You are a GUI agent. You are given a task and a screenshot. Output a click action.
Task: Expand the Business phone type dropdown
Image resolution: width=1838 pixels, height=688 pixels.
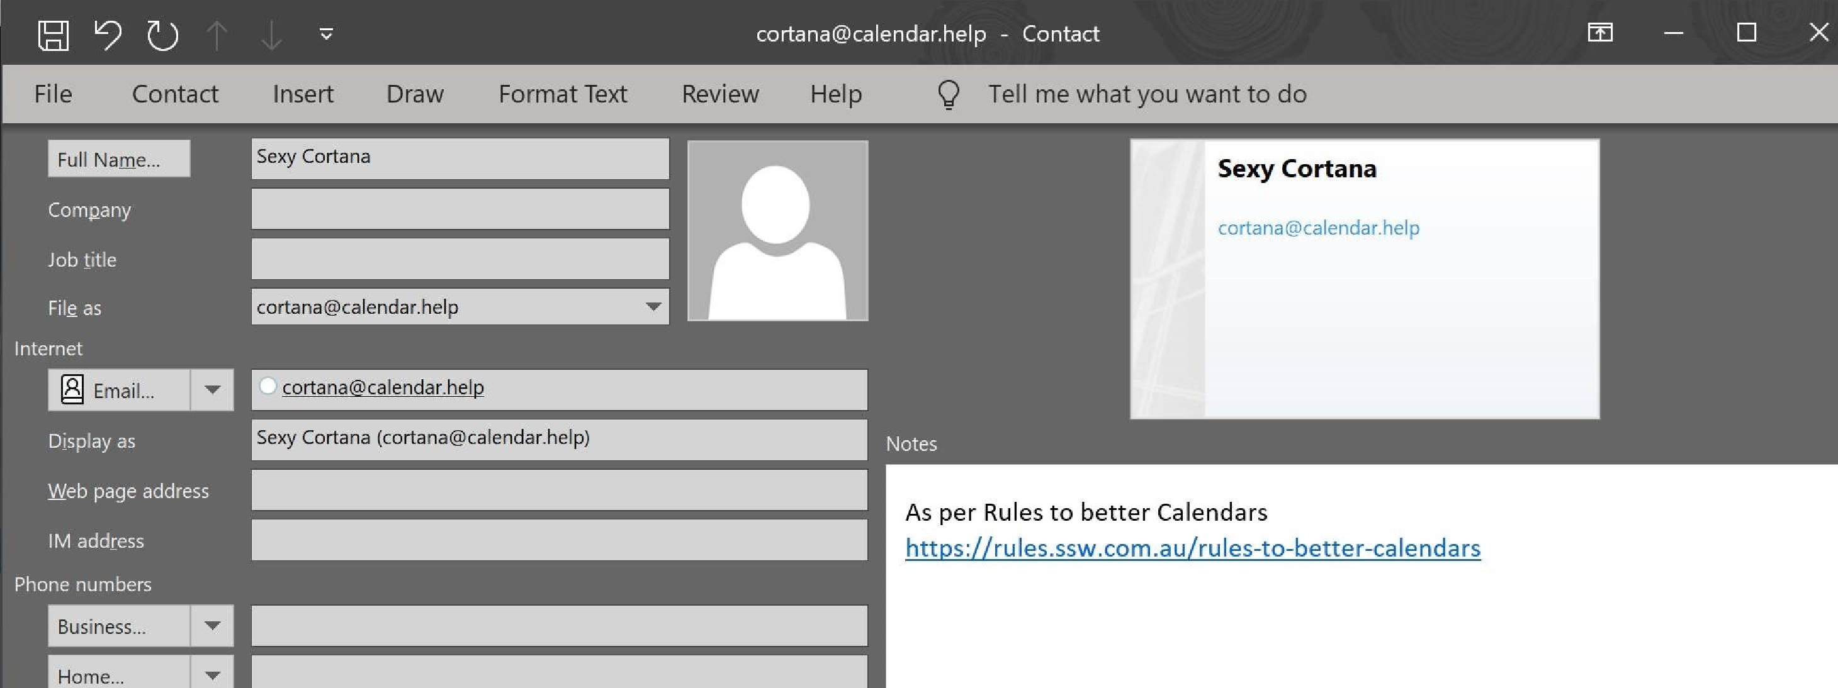coord(212,626)
